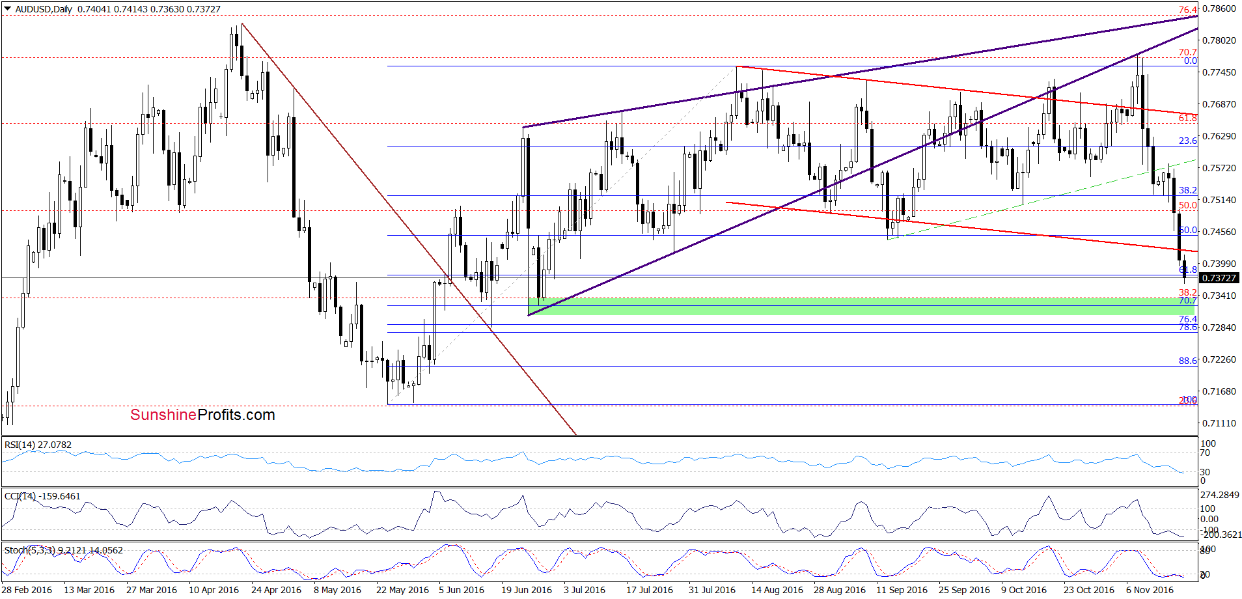Click the blue 88.6 Fibonacci level label
The image size is (1242, 599).
pyautogui.click(x=1188, y=361)
